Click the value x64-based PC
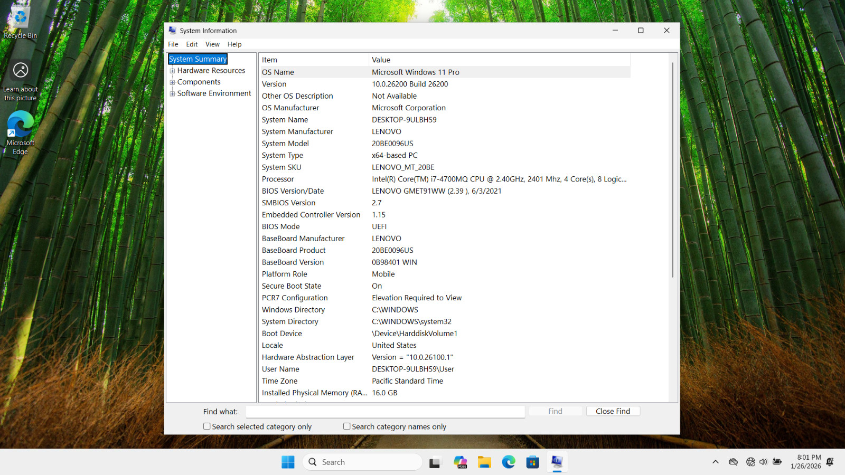 point(395,155)
